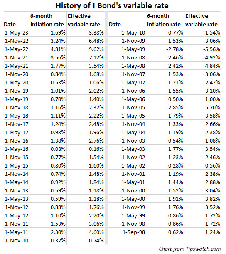Select the 1-Nov-05 effective rate 5.70%
Image resolution: width=226 pixels, height=254 pixels.
click(213, 108)
